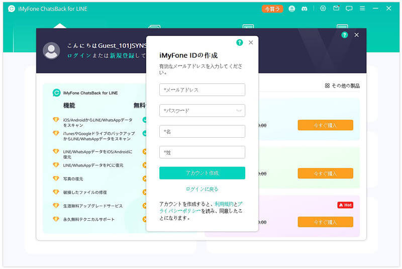The image size is (402, 269).
Task: Click diamond icon beside restore to iOS/Android feature
Action: 56,151
